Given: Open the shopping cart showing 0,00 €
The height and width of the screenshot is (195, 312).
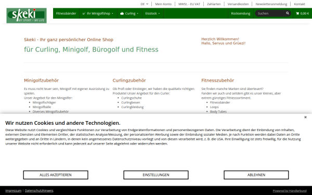Looking at the screenshot, I should click(303, 14).
